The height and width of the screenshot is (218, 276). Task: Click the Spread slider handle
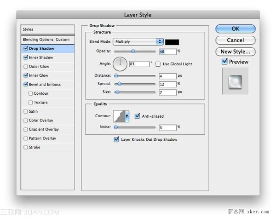pos(119,84)
